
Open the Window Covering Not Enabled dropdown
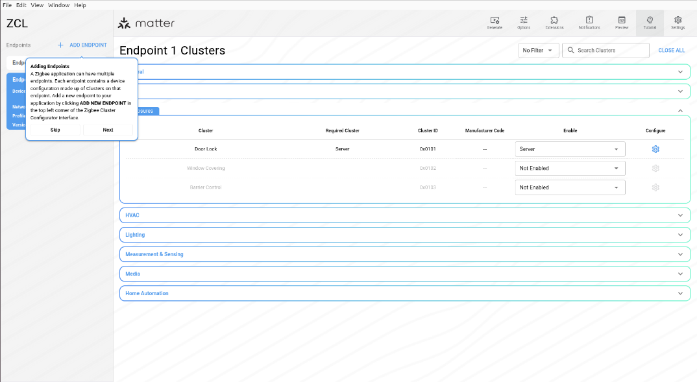click(x=570, y=168)
